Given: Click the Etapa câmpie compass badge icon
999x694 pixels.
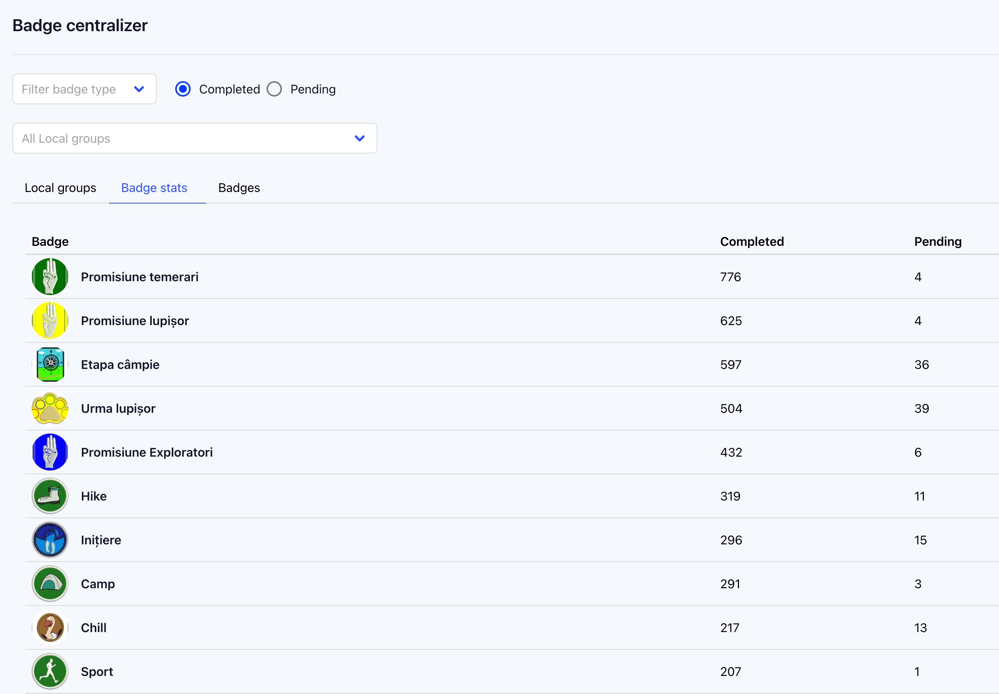Looking at the screenshot, I should pyautogui.click(x=50, y=365).
